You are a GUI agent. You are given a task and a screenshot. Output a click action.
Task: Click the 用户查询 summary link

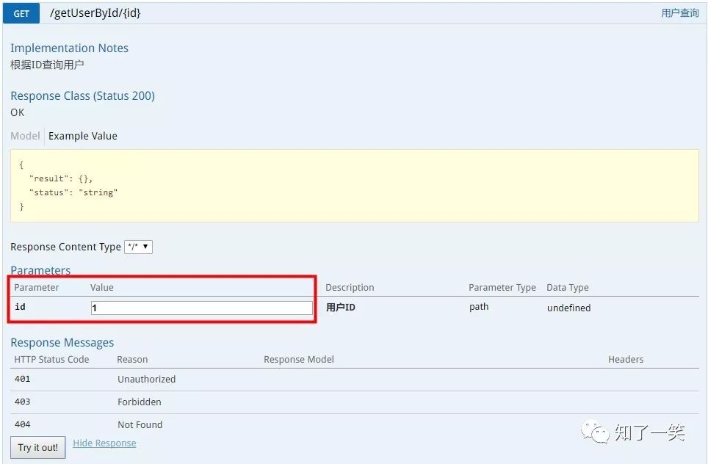(x=680, y=13)
